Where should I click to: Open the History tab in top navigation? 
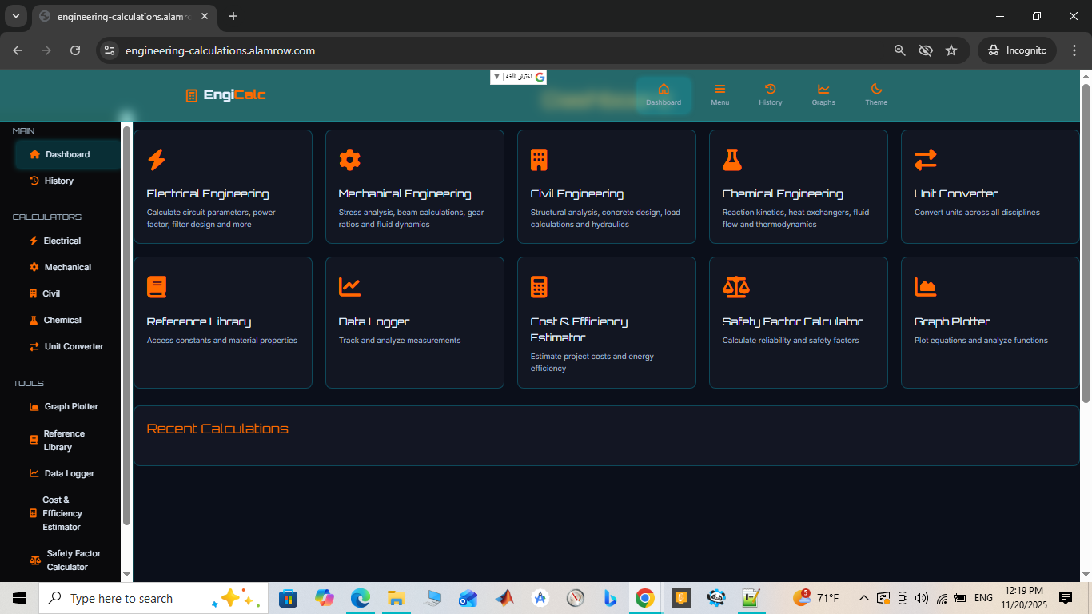click(770, 94)
